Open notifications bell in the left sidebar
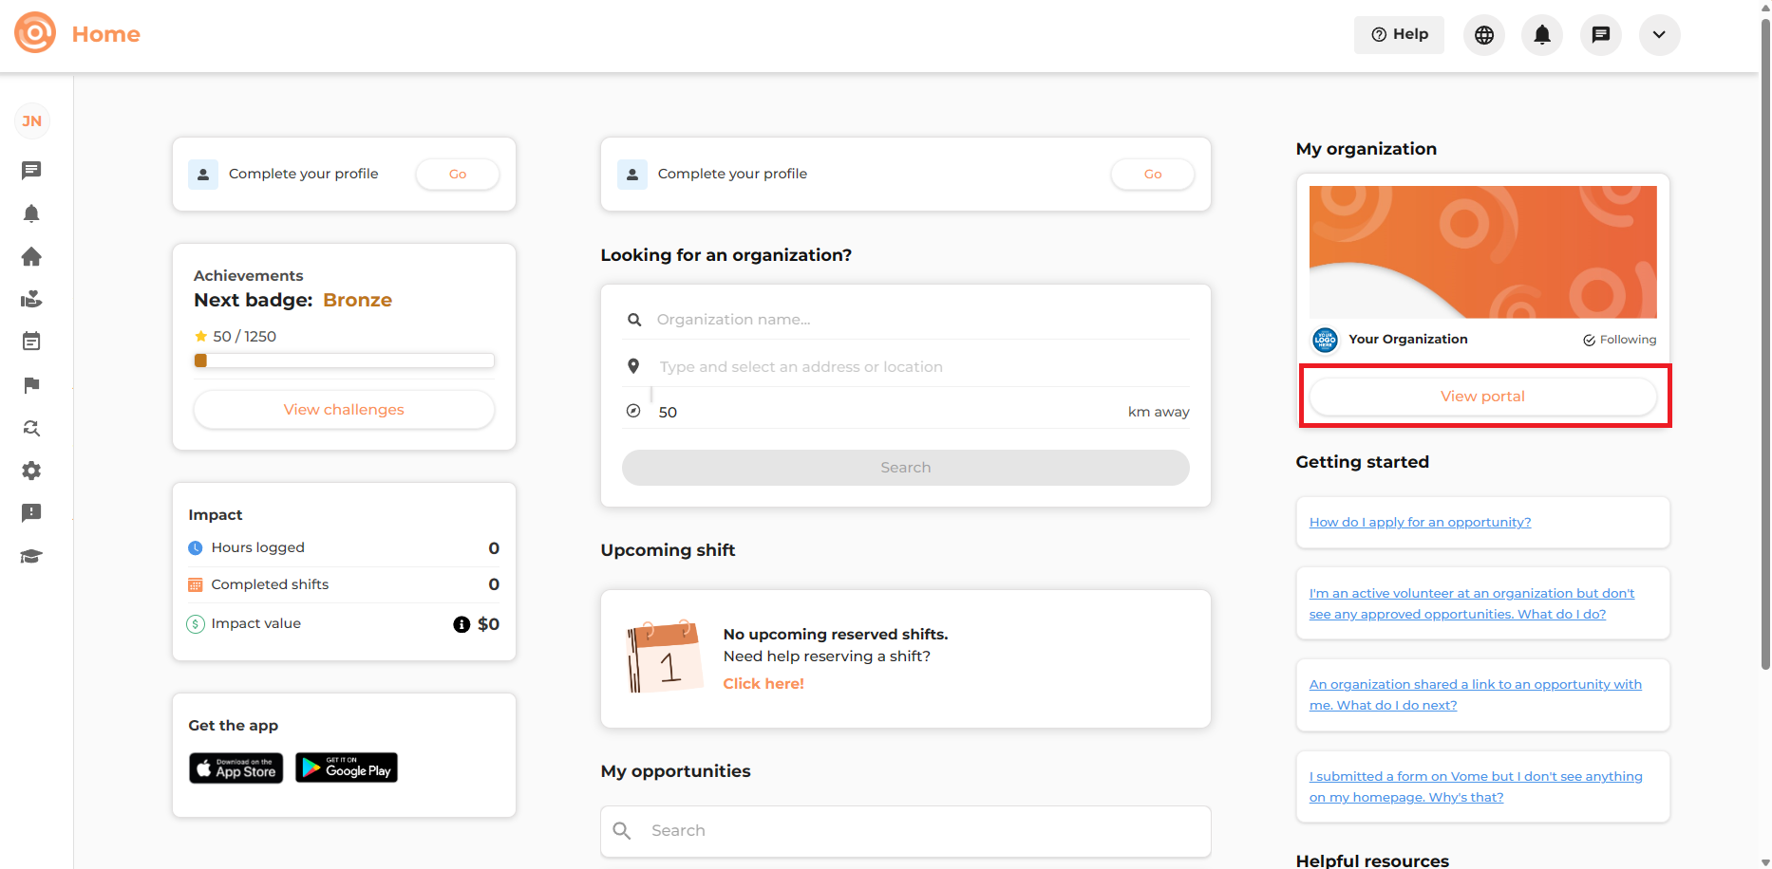1772x869 pixels. [31, 213]
